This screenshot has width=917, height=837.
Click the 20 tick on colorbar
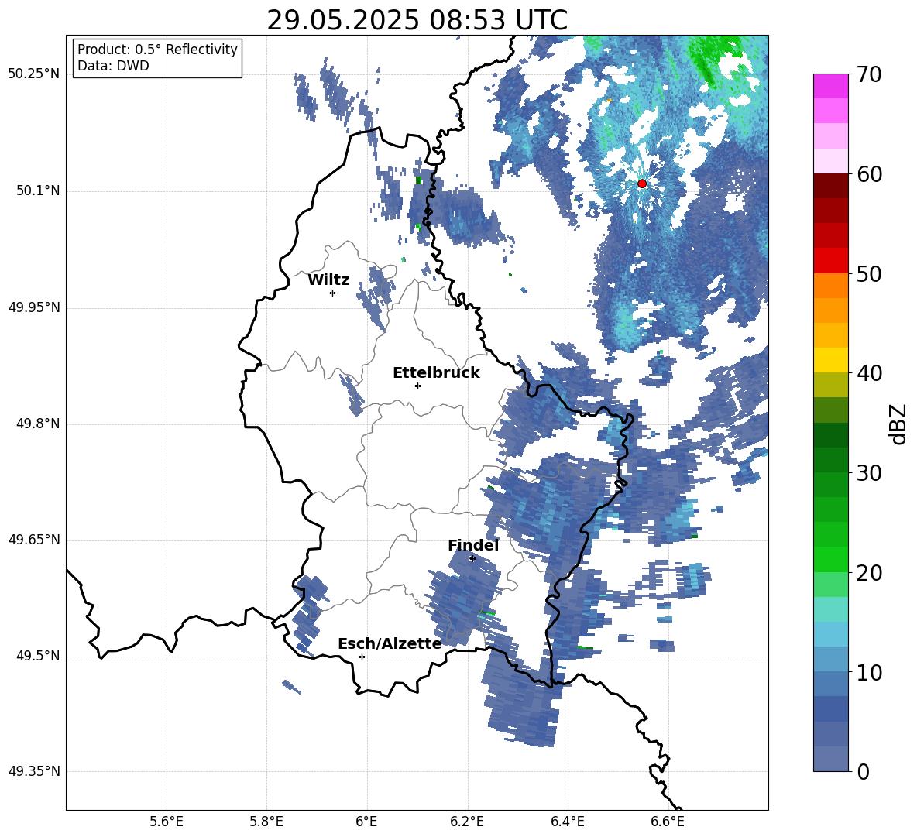pyautogui.click(x=869, y=573)
